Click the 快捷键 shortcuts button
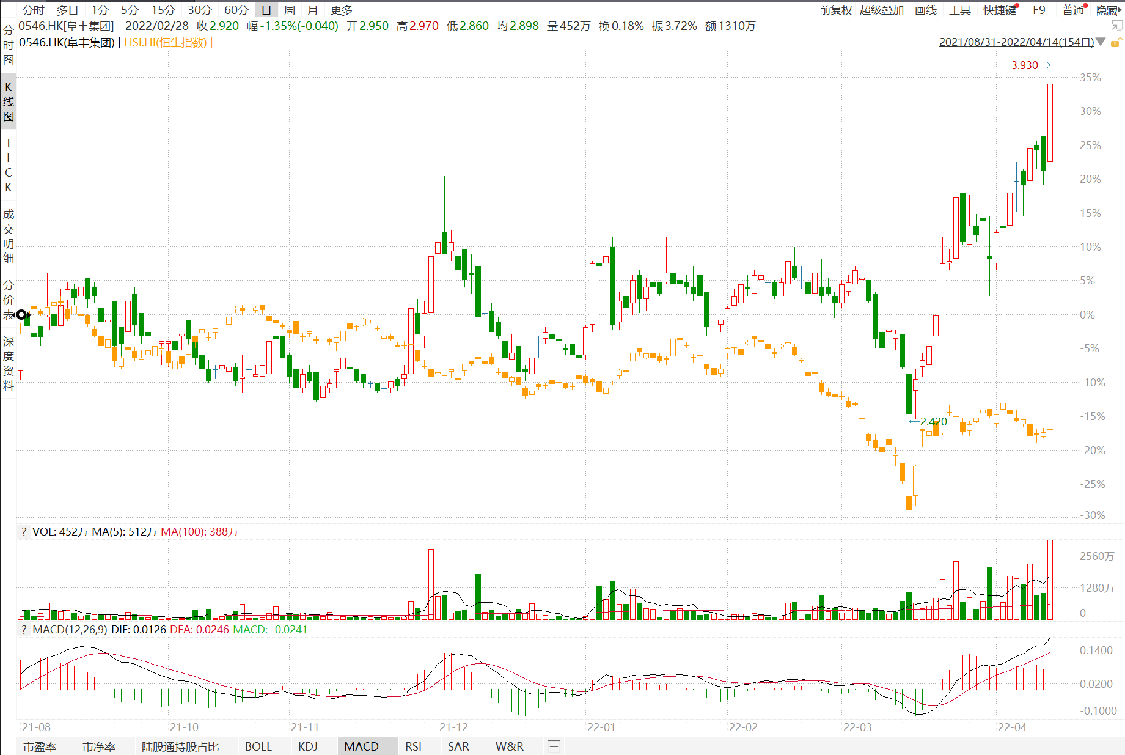Screen dimensions: 1125x755 [x=1000, y=10]
